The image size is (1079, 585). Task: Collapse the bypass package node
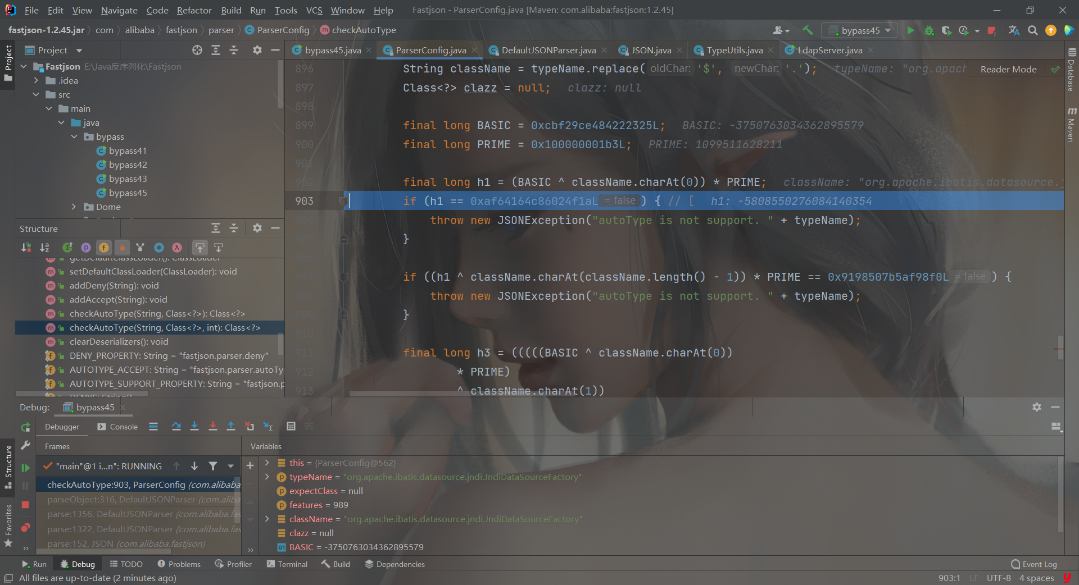74,137
